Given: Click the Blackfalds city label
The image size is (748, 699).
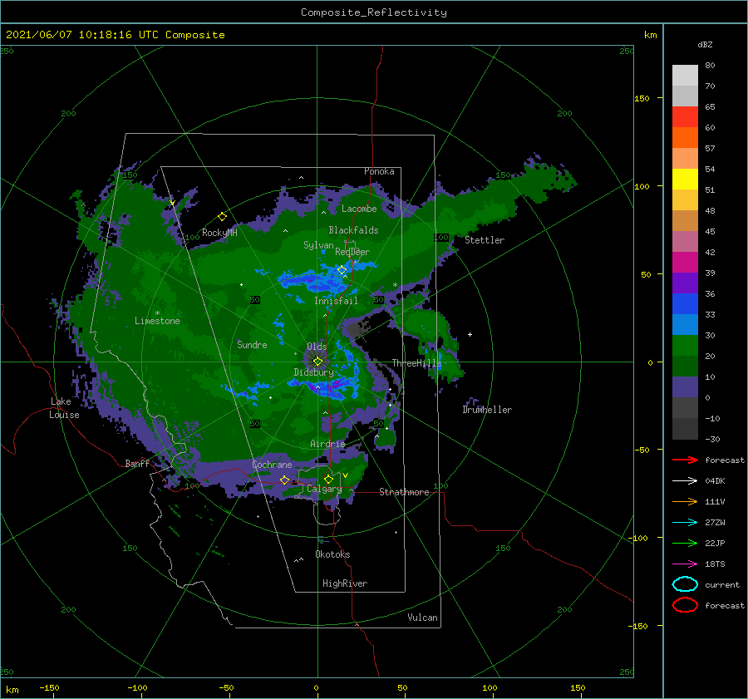Looking at the screenshot, I should [353, 230].
